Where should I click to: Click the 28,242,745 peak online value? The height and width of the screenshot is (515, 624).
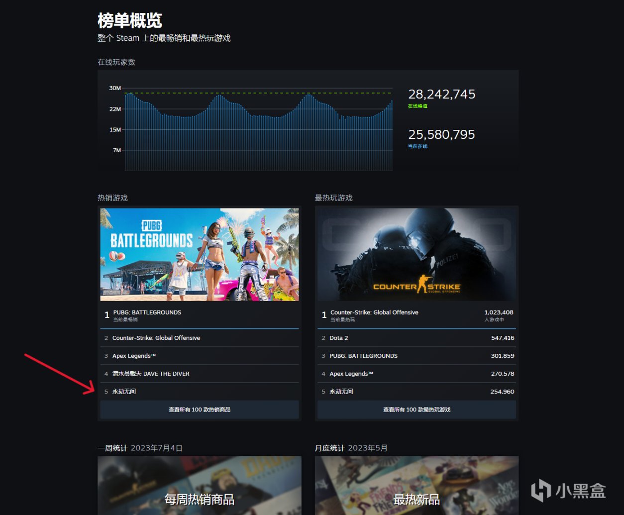coord(442,94)
